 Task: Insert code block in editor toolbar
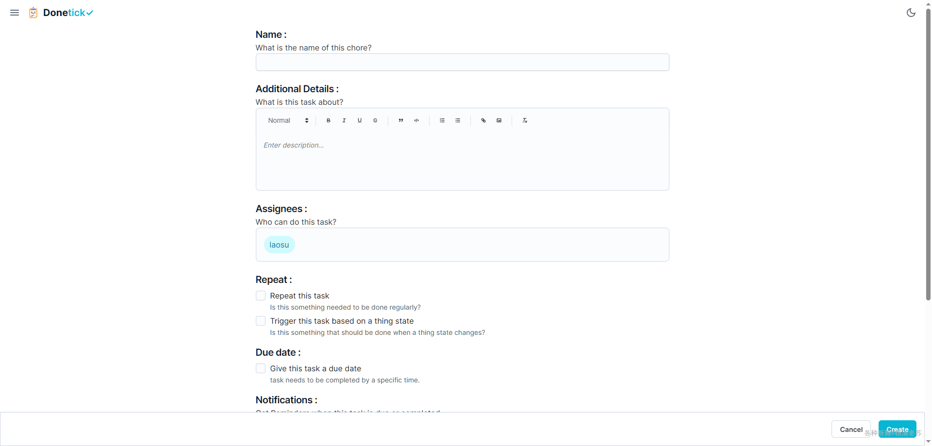click(416, 120)
